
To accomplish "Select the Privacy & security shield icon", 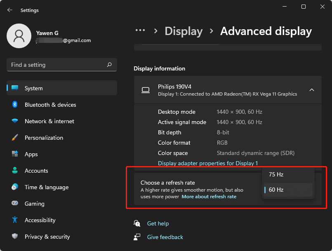I will [x=15, y=237].
